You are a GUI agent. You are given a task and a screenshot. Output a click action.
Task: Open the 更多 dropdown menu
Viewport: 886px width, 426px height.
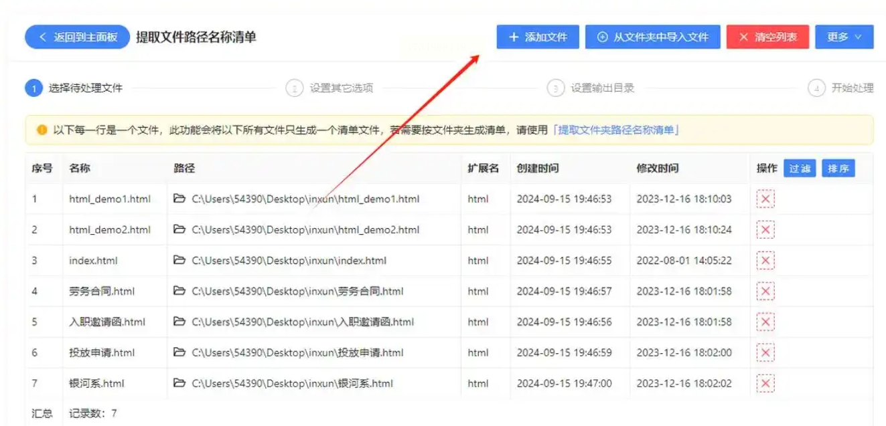click(x=844, y=37)
